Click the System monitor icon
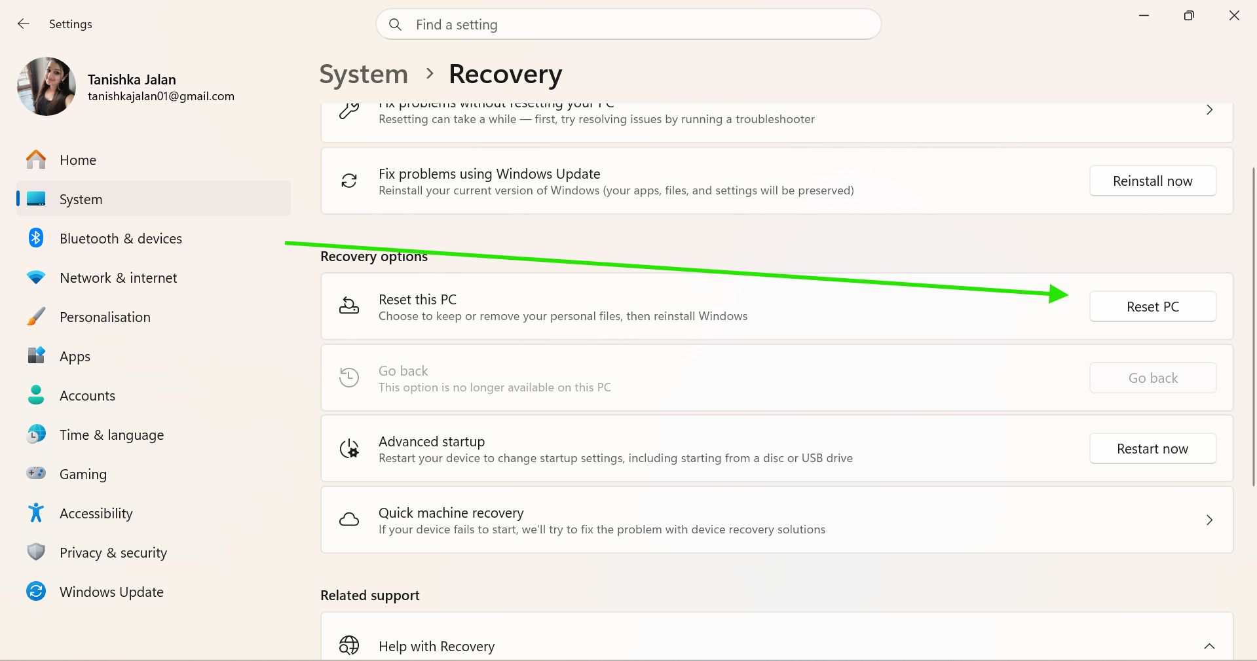The height and width of the screenshot is (661, 1257). tap(36, 199)
